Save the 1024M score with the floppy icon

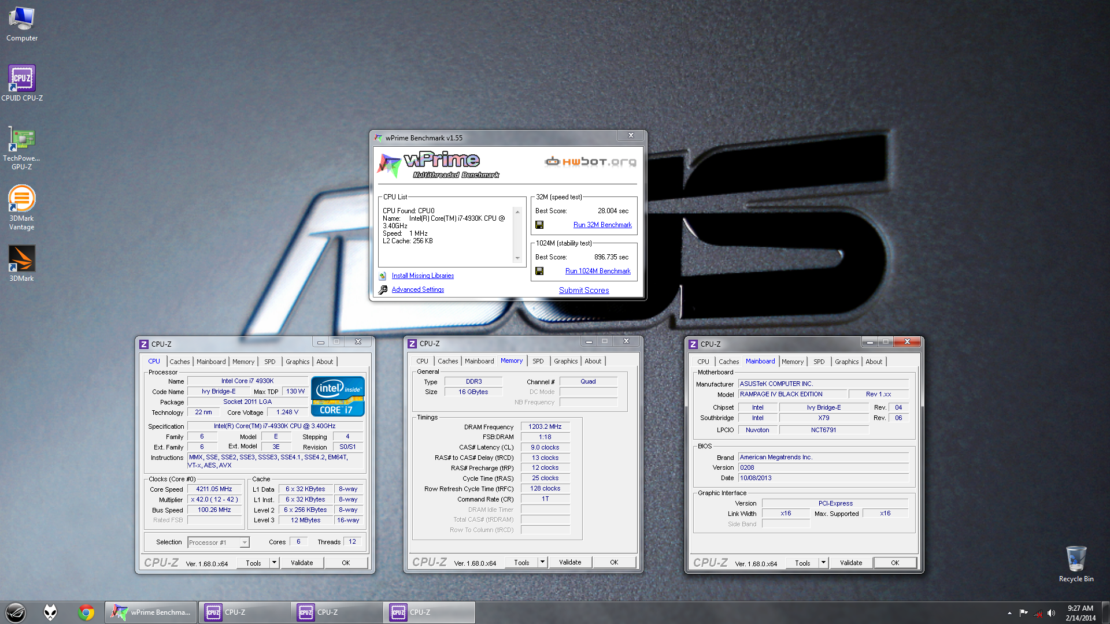539,271
